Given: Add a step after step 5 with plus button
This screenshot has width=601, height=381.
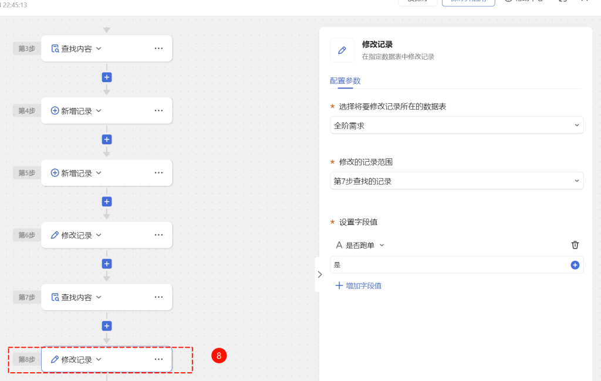Looking at the screenshot, I should 107,202.
